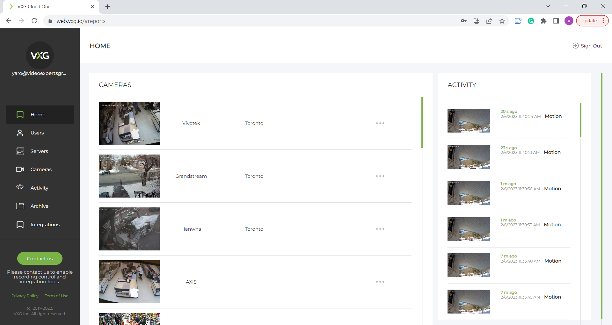Click the Archive folder icon
Viewport: 612px width, 325px height.
pyautogui.click(x=20, y=206)
